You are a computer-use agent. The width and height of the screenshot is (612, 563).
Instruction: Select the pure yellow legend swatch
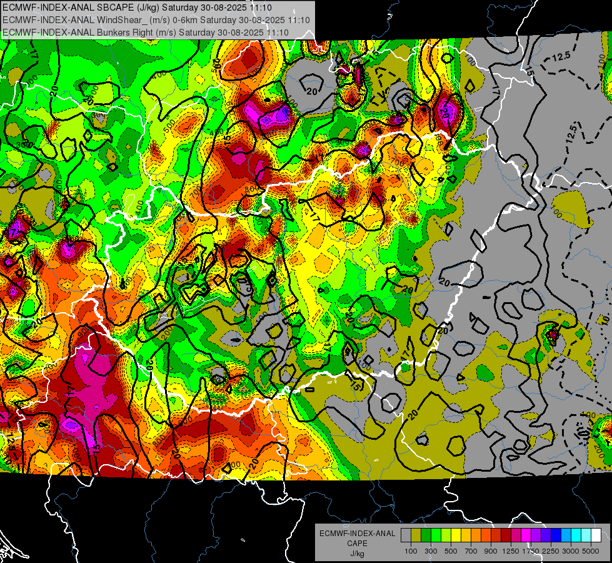(x=456, y=535)
